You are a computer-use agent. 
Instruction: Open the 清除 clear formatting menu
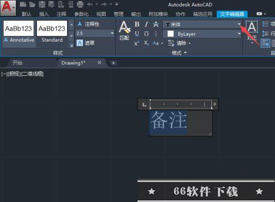[x=179, y=43]
